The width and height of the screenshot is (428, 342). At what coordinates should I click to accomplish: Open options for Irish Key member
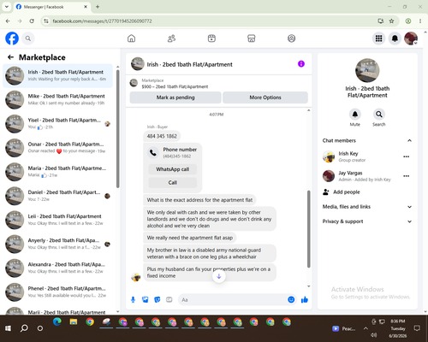point(407,156)
